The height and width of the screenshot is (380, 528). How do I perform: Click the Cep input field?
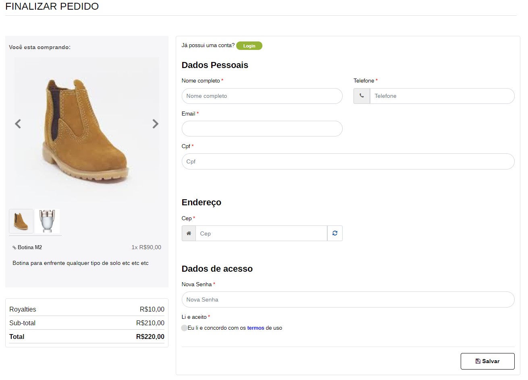261,233
